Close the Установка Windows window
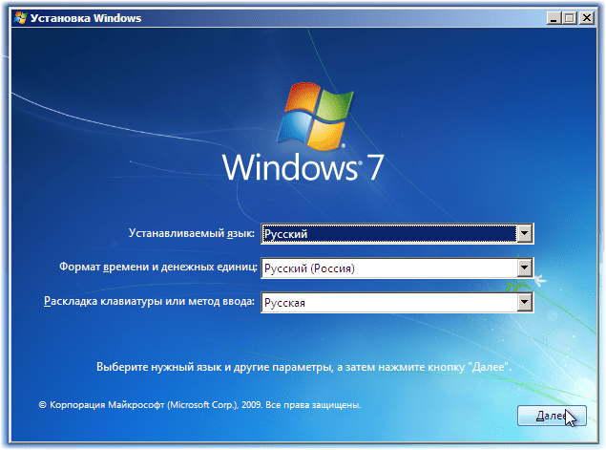Screen dimensions: 606x450 point(587,18)
